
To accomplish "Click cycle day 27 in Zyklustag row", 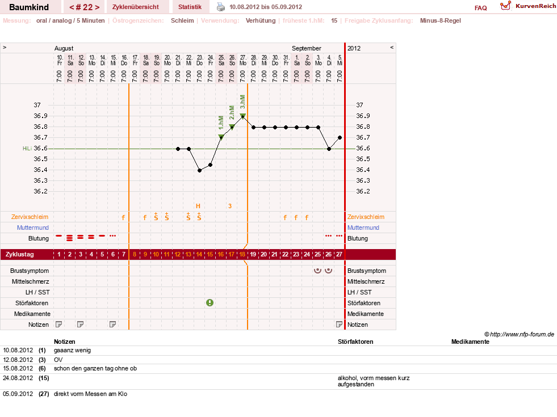I will pos(339,255).
